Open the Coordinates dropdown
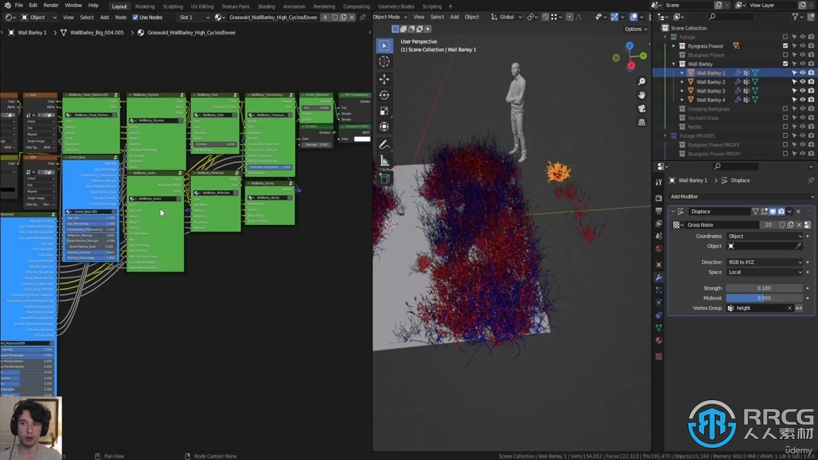This screenshot has height=460, width=818. [x=764, y=236]
